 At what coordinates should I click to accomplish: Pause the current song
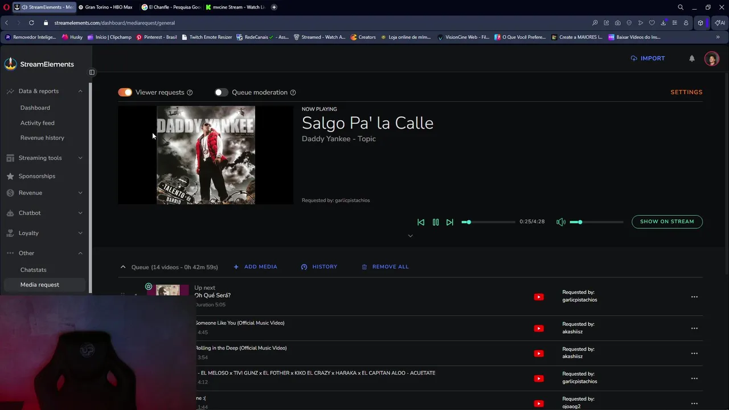point(436,222)
